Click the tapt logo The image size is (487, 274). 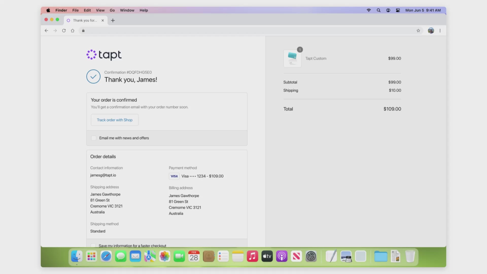tap(104, 55)
